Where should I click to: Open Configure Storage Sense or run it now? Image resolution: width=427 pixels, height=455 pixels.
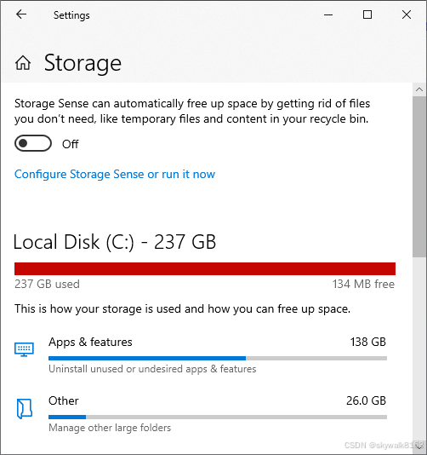point(115,174)
